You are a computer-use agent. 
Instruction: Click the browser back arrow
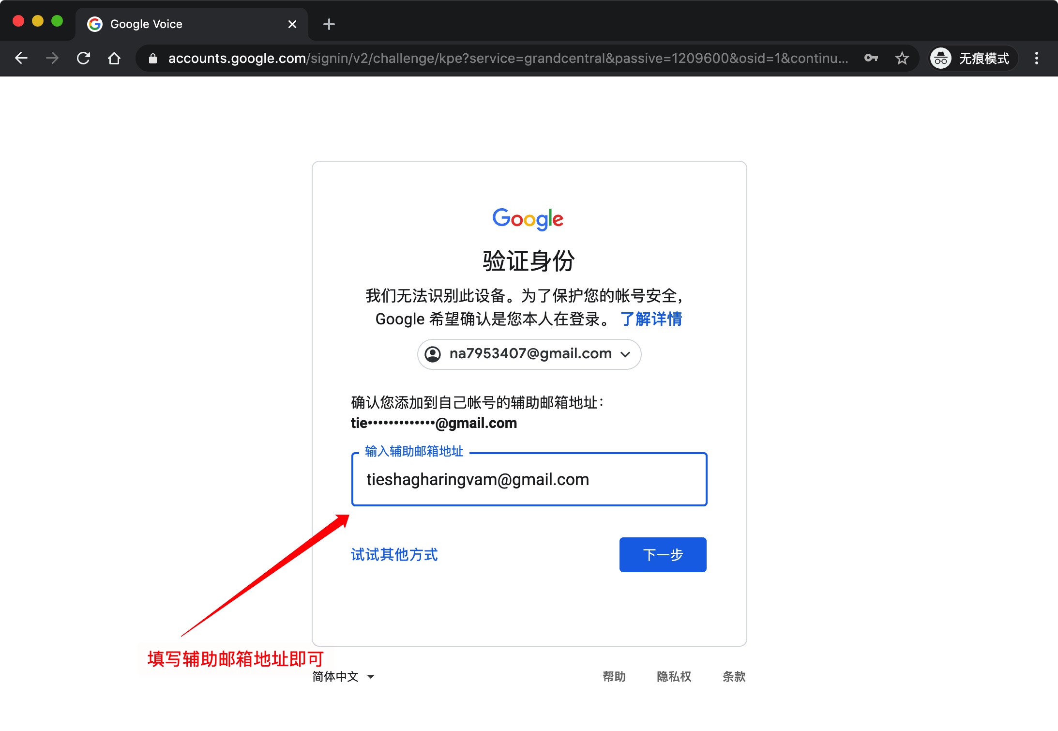pyautogui.click(x=21, y=59)
